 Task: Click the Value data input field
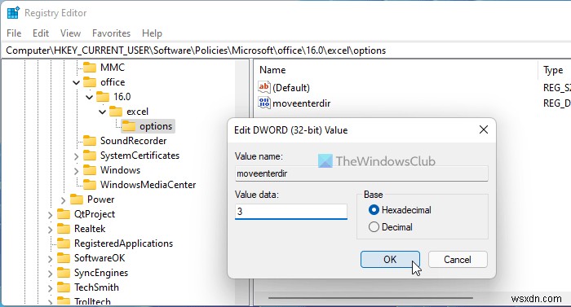[x=291, y=212]
